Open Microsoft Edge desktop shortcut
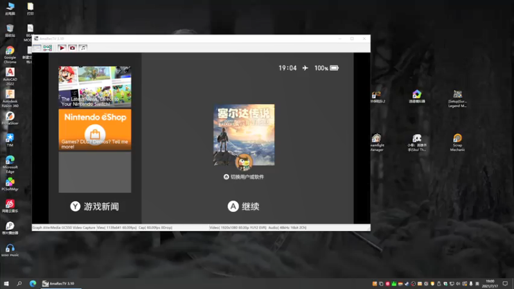The height and width of the screenshot is (289, 514). [x=10, y=164]
